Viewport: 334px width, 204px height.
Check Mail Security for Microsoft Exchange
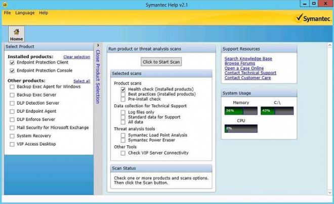click(x=12, y=128)
